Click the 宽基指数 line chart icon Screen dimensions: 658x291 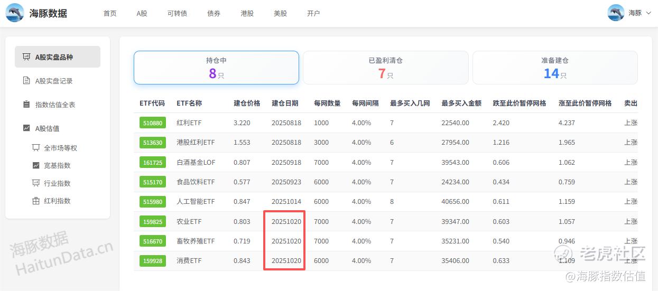click(36, 165)
